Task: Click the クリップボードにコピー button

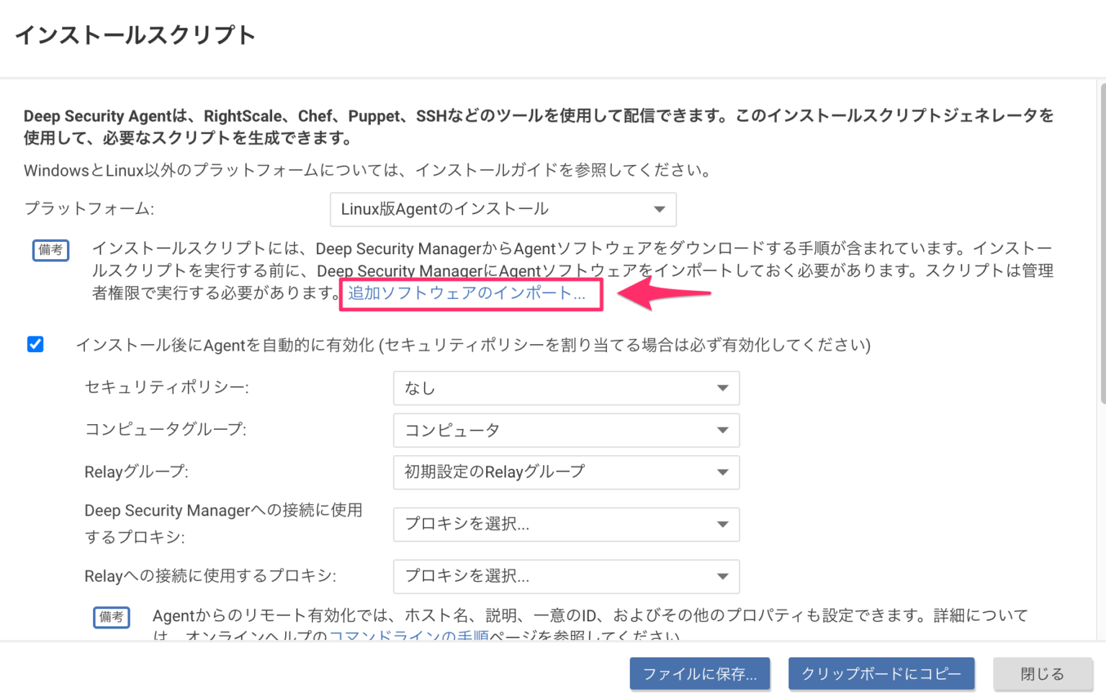Action: pyautogui.click(x=881, y=674)
